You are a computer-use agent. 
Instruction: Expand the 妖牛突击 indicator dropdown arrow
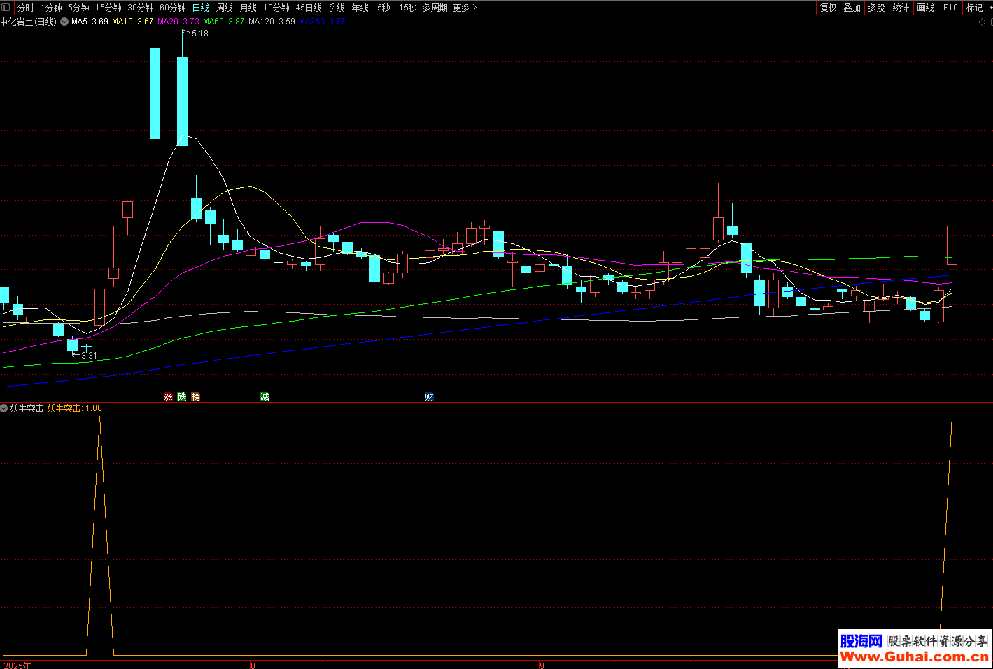[4, 408]
